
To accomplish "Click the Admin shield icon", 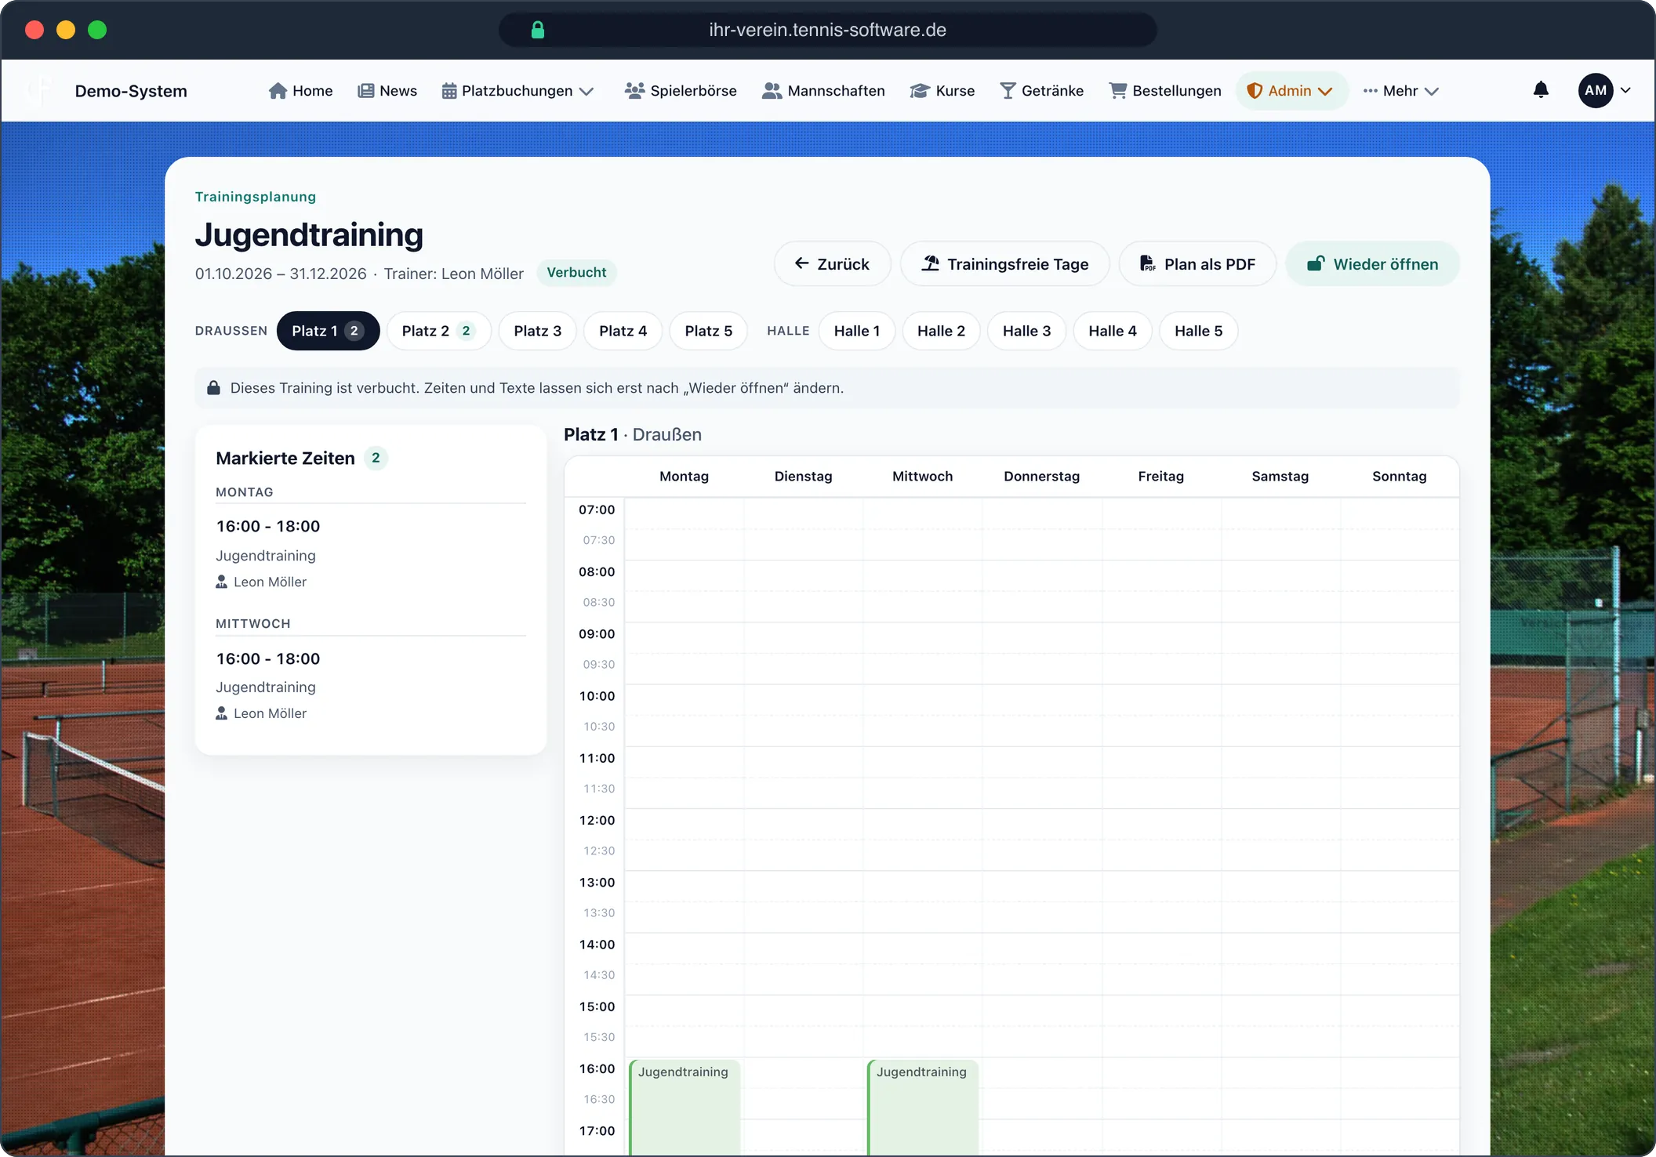I will tap(1255, 91).
